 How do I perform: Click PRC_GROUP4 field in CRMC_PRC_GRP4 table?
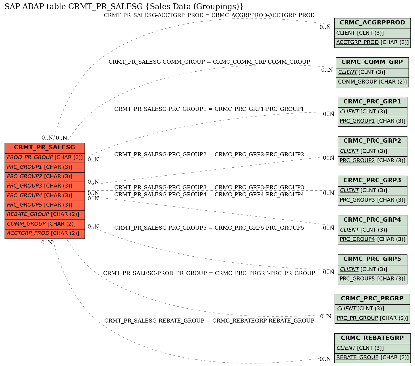tap(372, 240)
